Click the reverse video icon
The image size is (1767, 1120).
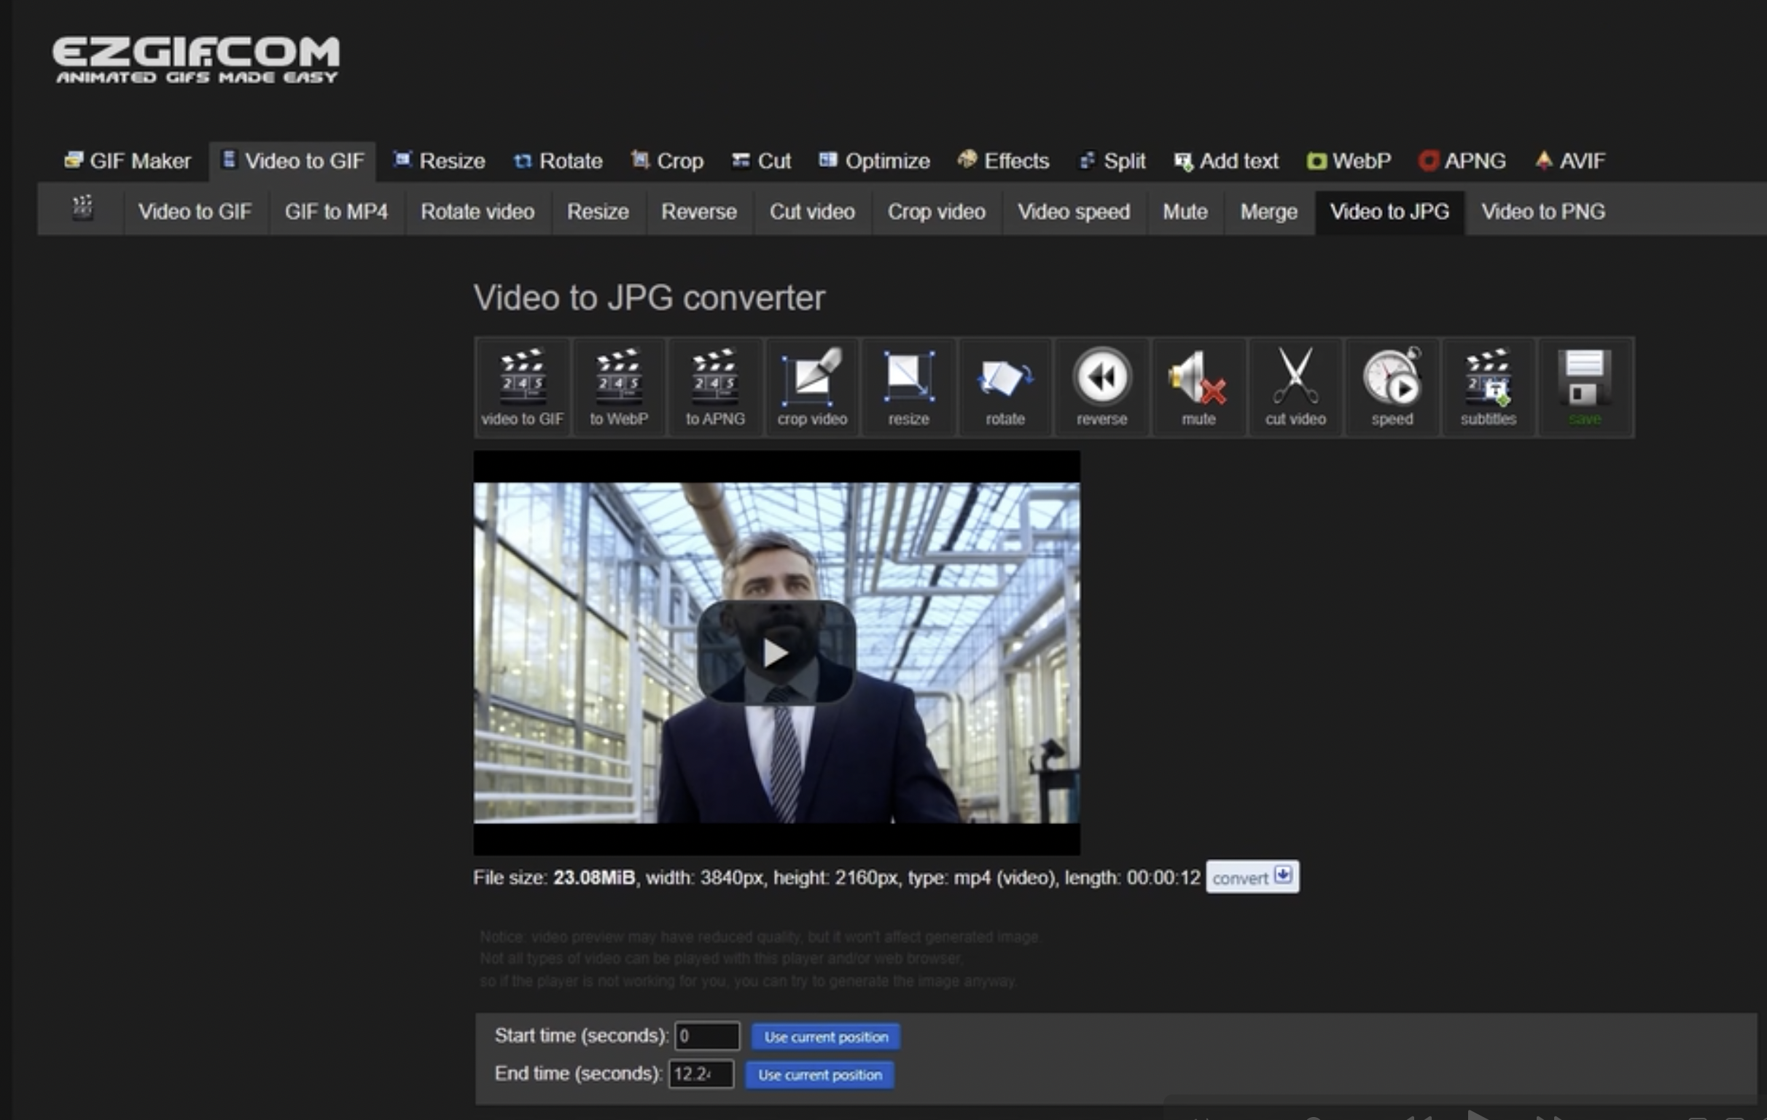tap(1101, 386)
